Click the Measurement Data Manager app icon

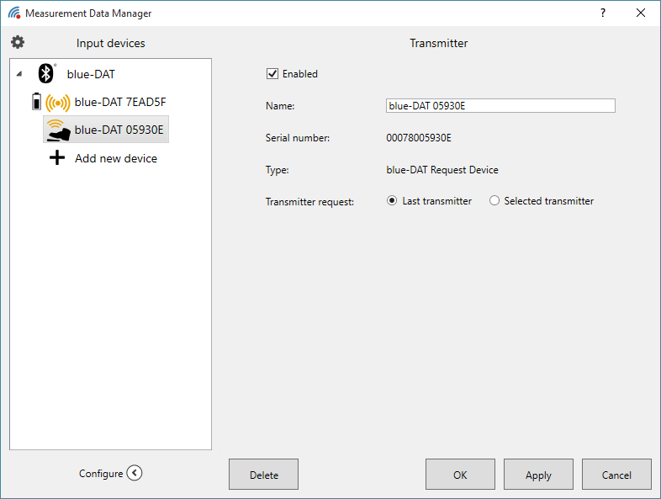point(13,13)
